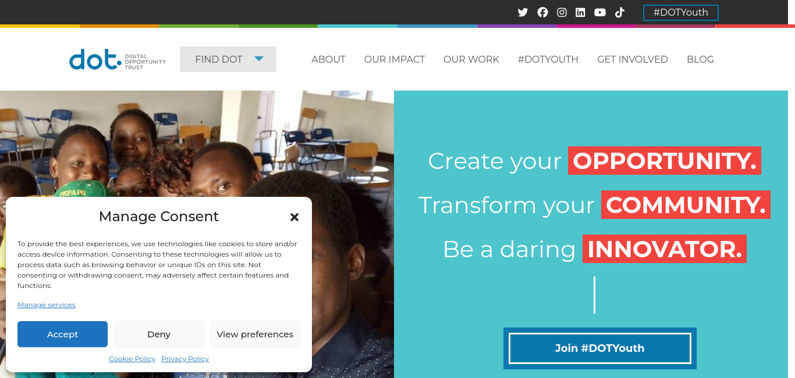Screen dimensions: 795x378
Task: Expand the FIND DOT dropdown
Action: coord(228,59)
